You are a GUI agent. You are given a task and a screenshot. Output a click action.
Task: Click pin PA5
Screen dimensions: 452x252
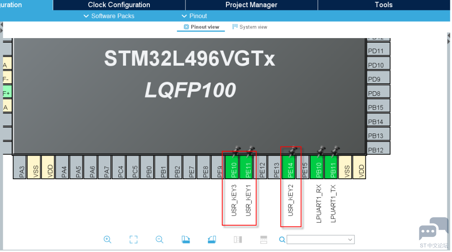pyautogui.click(x=77, y=167)
